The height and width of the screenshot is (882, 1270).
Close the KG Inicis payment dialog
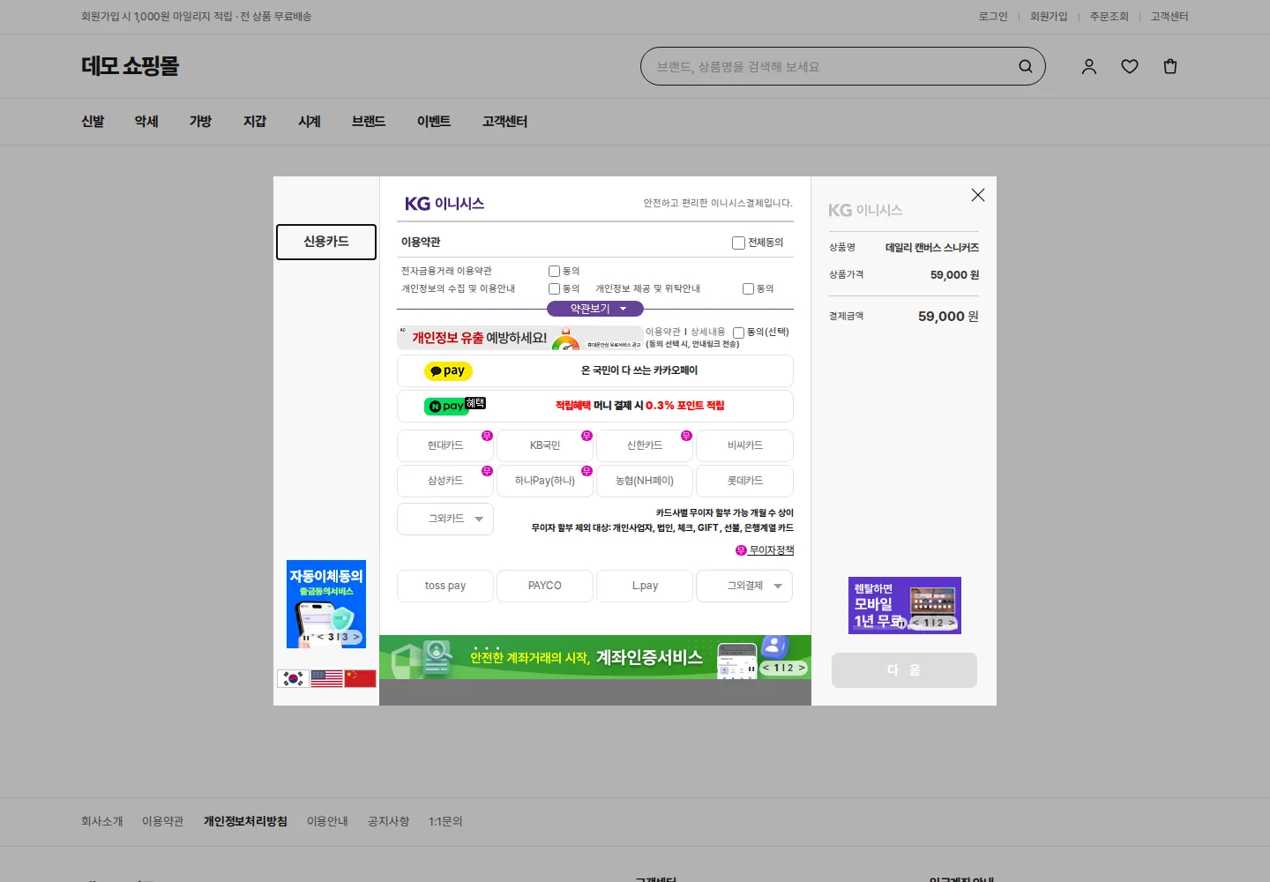tap(978, 195)
